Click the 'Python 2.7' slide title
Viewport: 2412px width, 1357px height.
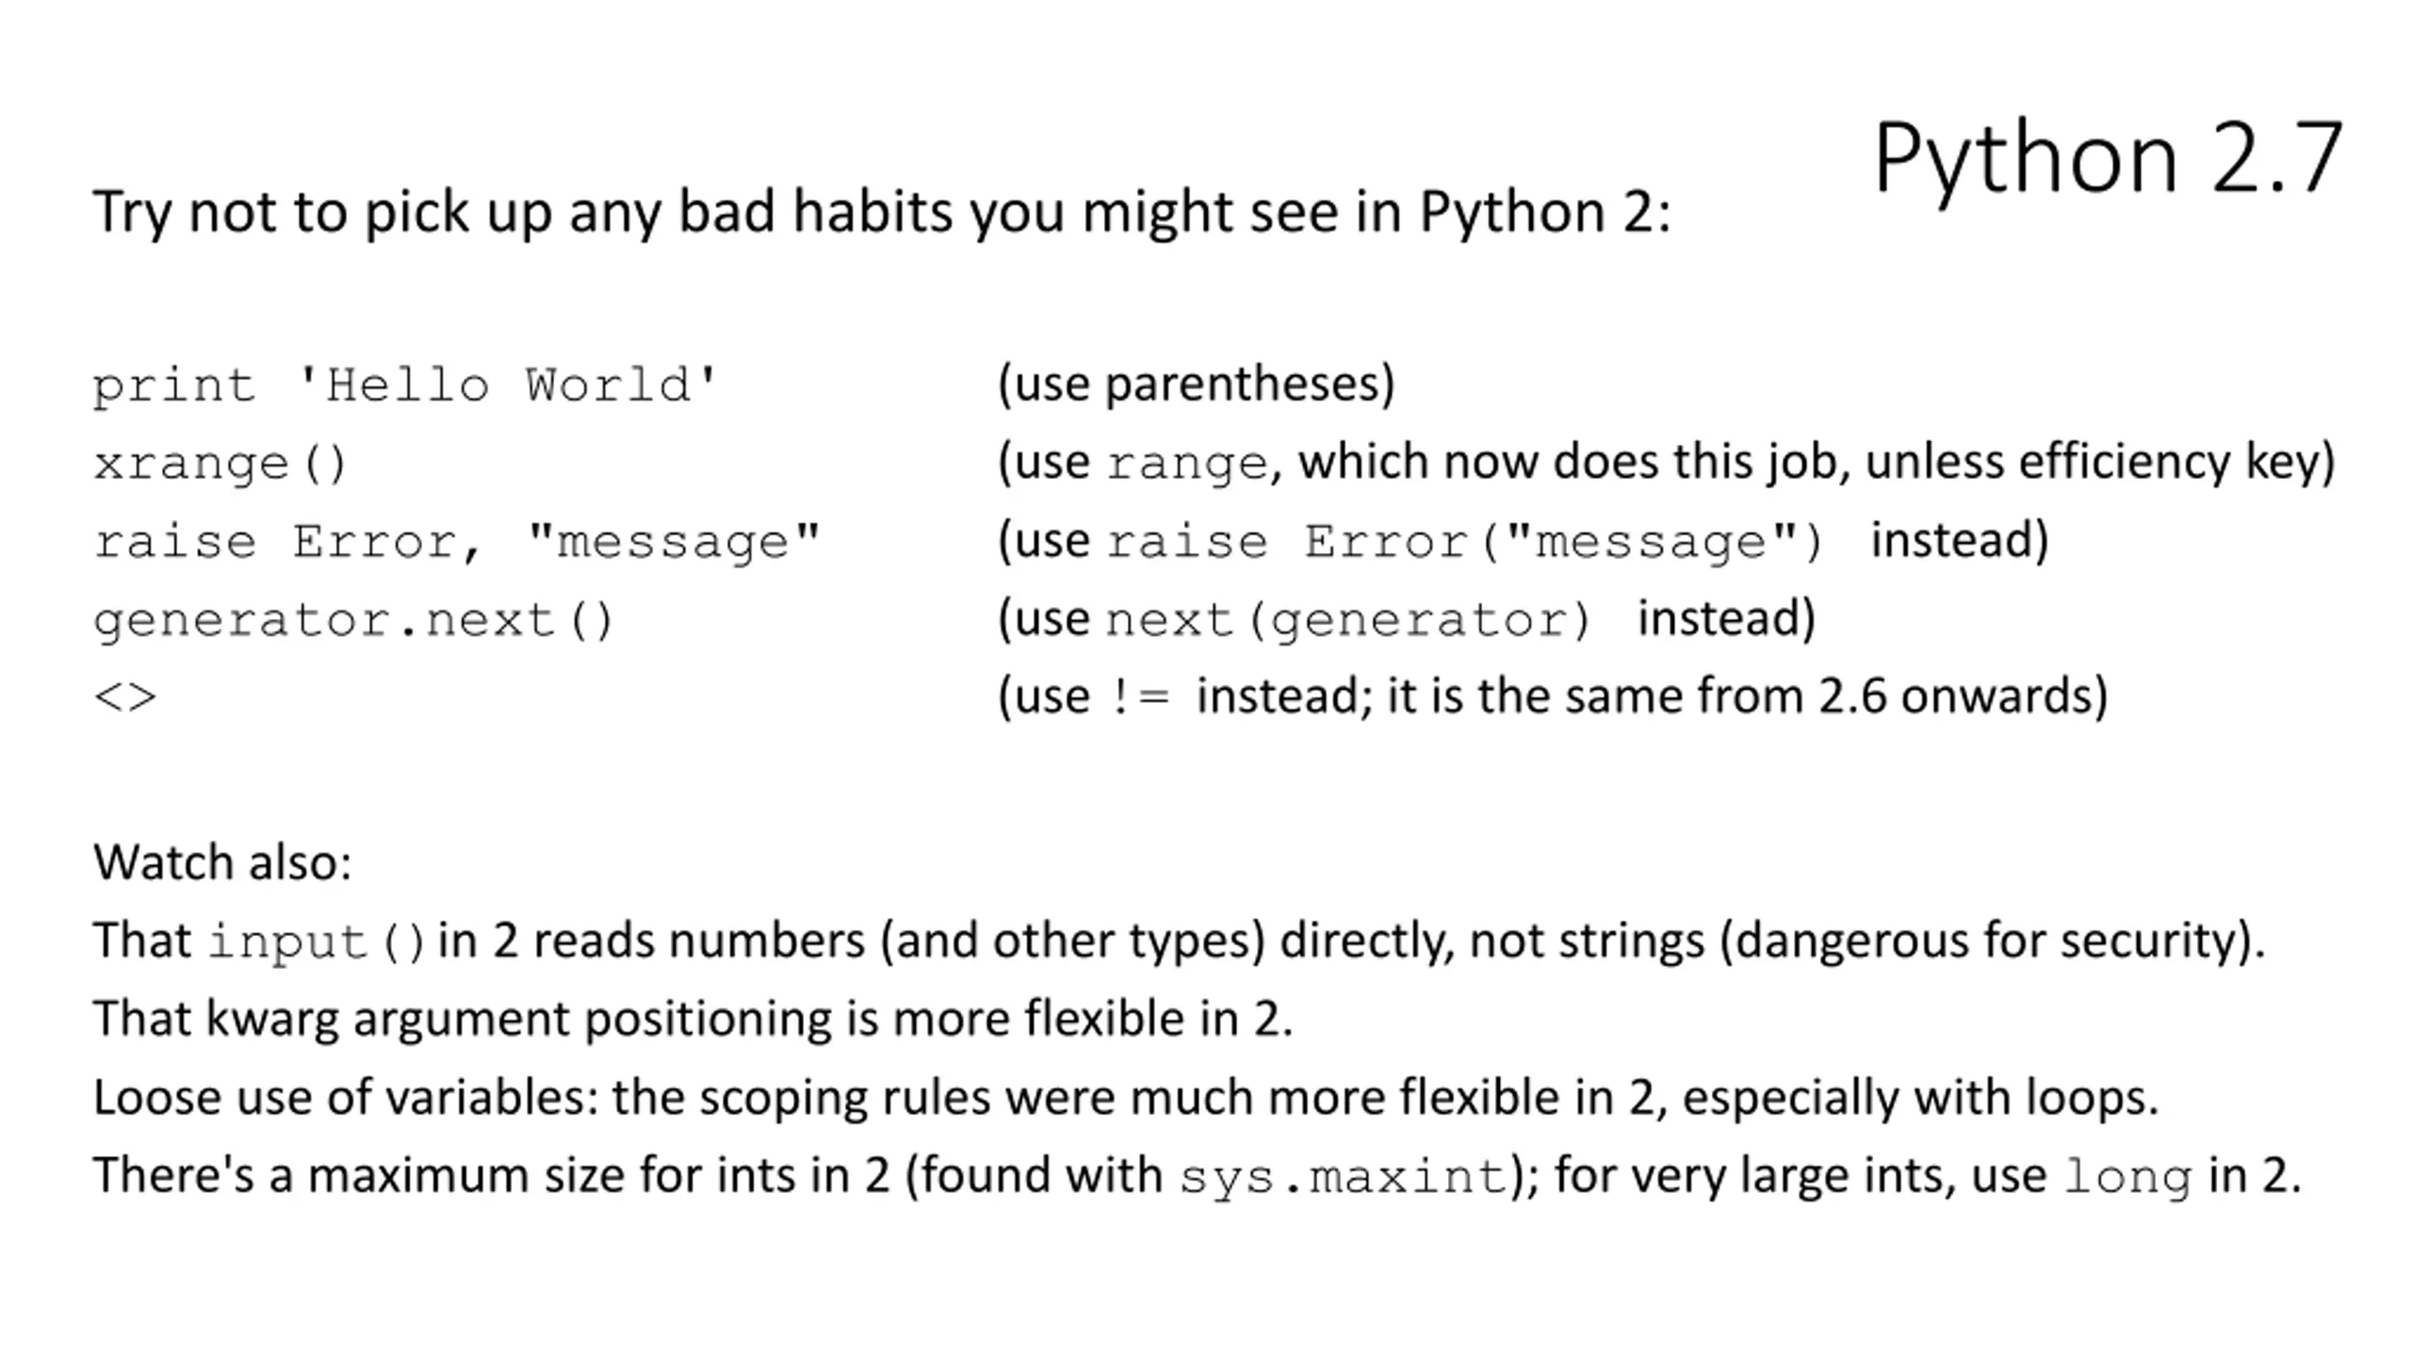2108,157
